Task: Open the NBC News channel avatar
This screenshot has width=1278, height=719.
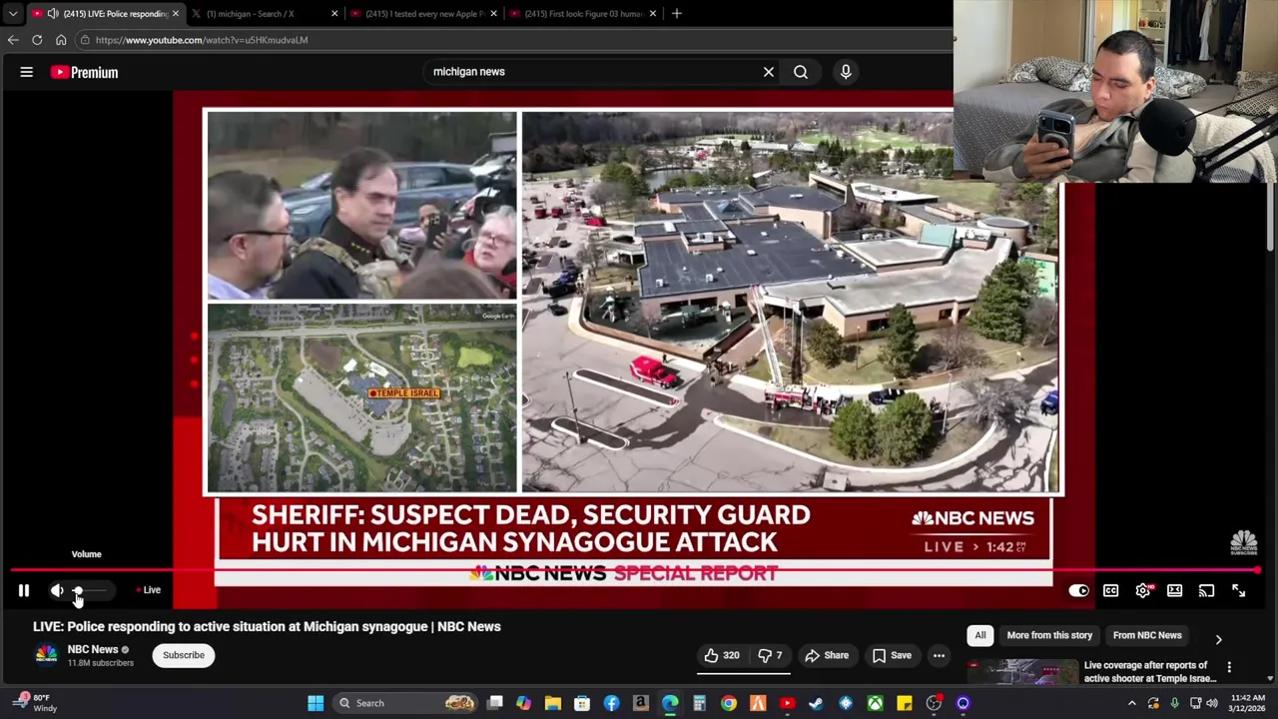Action: coord(46,655)
